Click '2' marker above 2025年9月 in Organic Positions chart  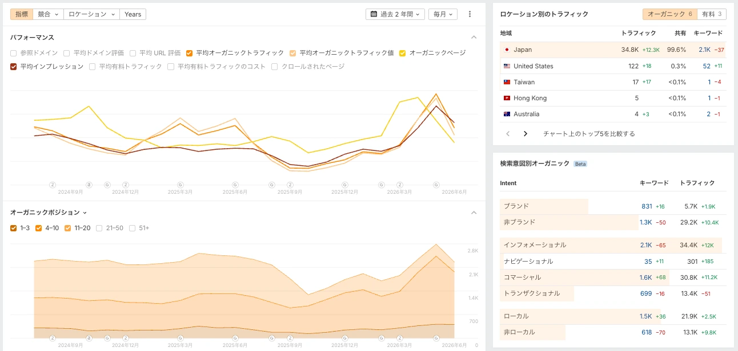point(290,338)
